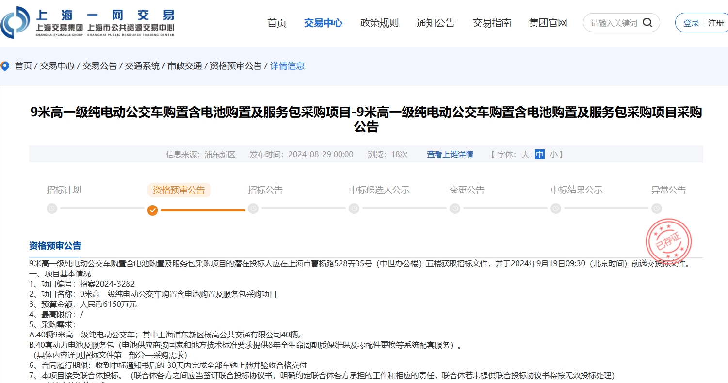
Task: Click the clock icon under 中标候选人公示
Action: [x=354, y=208]
